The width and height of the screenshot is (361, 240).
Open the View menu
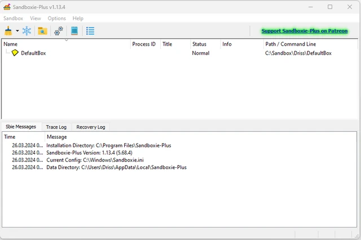36,19
